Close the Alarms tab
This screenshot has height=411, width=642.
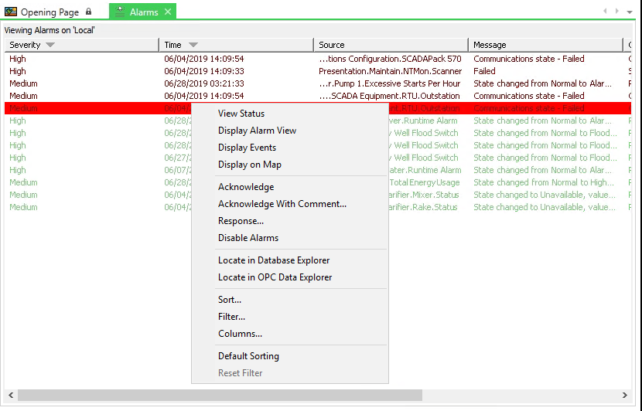coord(168,12)
